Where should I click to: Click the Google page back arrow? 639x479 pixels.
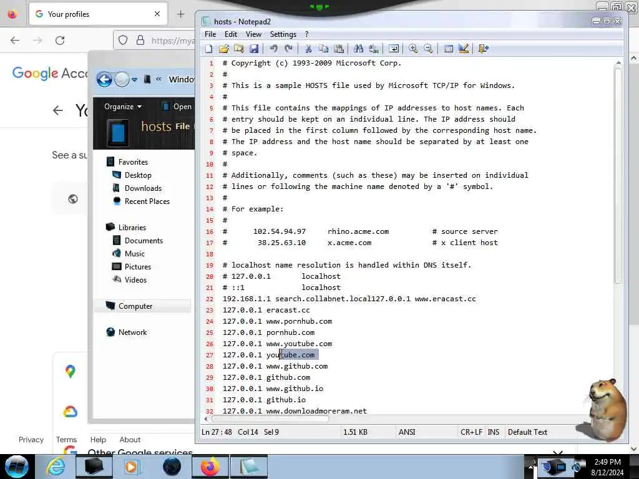[58, 110]
